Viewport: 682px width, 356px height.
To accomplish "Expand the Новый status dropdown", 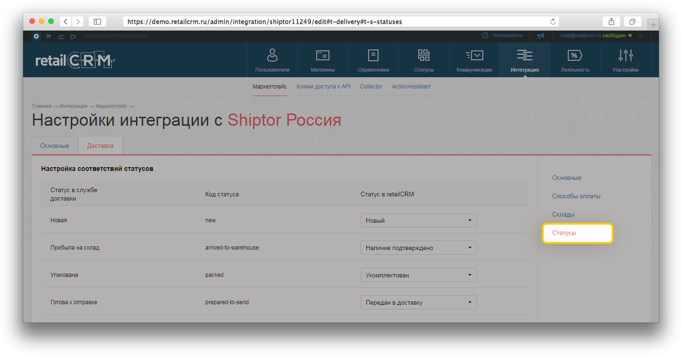I will 418,220.
